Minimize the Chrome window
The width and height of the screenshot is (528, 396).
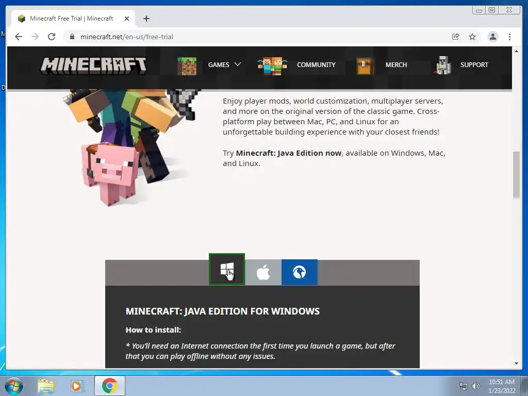[x=479, y=10]
